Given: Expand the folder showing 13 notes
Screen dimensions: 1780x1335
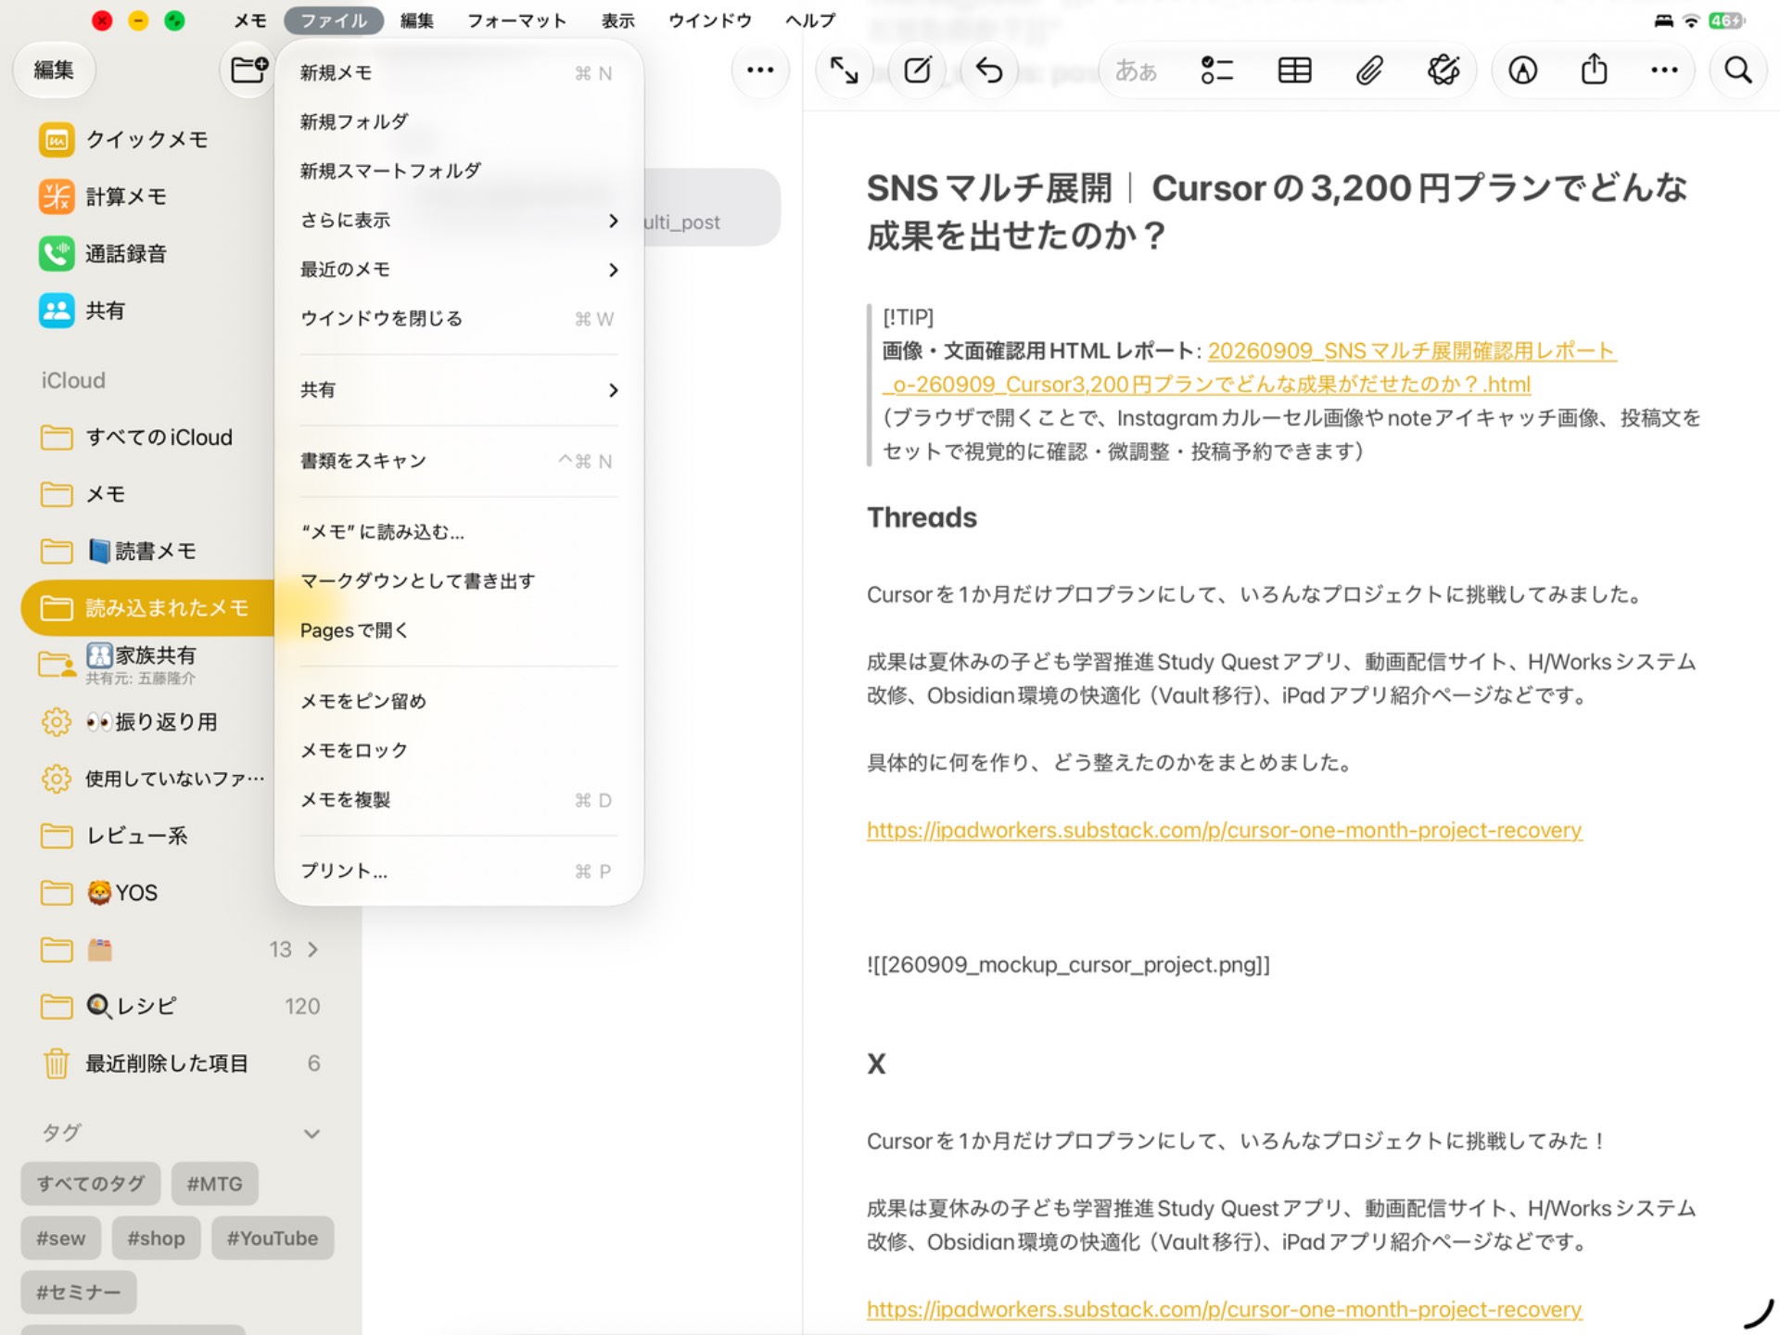Looking at the screenshot, I should 312,949.
